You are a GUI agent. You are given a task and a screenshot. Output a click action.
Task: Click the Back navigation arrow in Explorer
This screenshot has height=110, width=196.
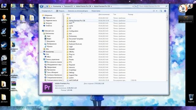coord(41,6)
